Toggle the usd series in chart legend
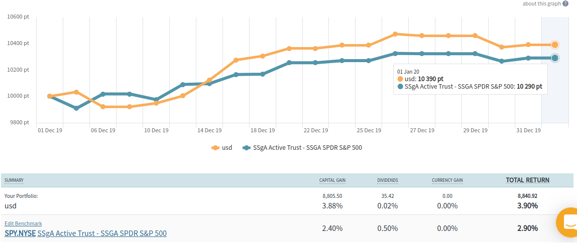 tap(226, 148)
